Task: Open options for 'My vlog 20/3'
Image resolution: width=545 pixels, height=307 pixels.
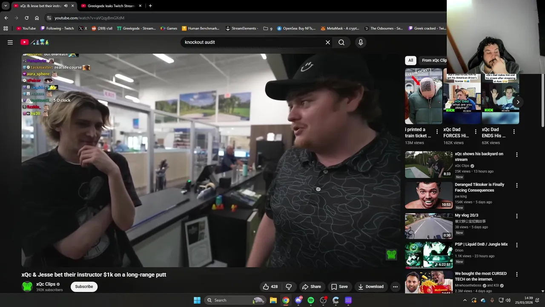Action: (x=516, y=216)
